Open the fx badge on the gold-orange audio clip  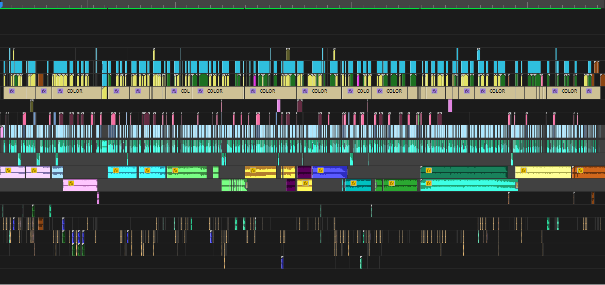[x=253, y=171]
